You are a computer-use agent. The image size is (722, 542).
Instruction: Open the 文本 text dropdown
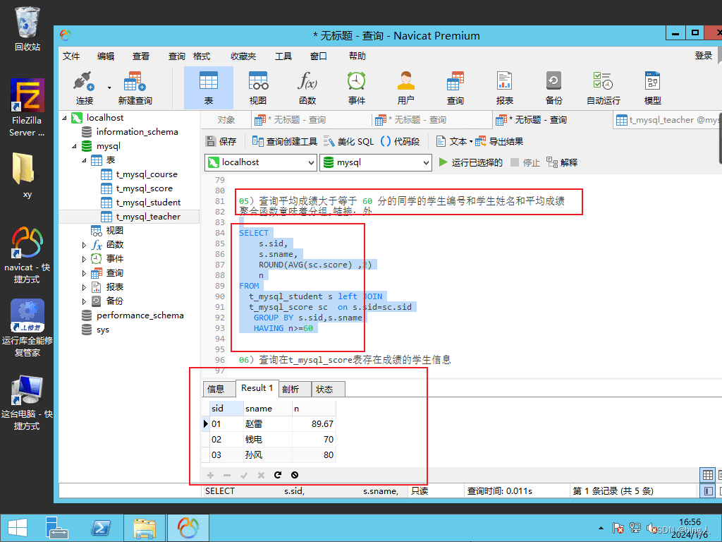[455, 141]
